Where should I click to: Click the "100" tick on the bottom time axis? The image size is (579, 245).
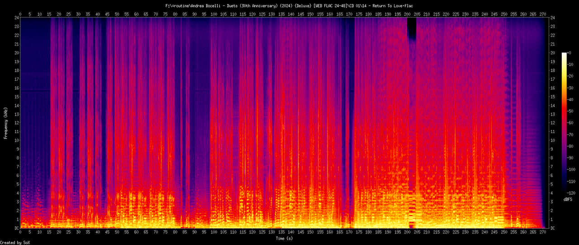214,233
